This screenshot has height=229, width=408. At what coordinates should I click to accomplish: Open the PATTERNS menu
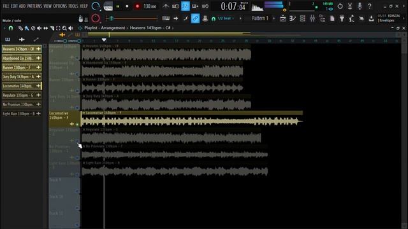[34, 6]
